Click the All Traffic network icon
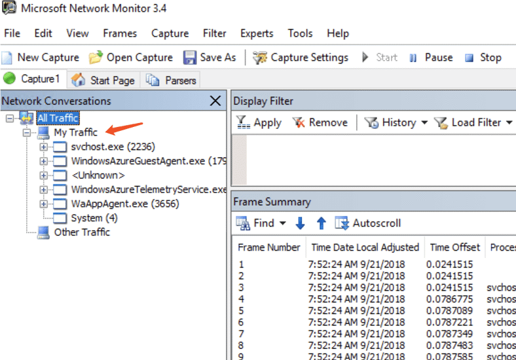Screen dimensions: 516x360 pos(26,118)
